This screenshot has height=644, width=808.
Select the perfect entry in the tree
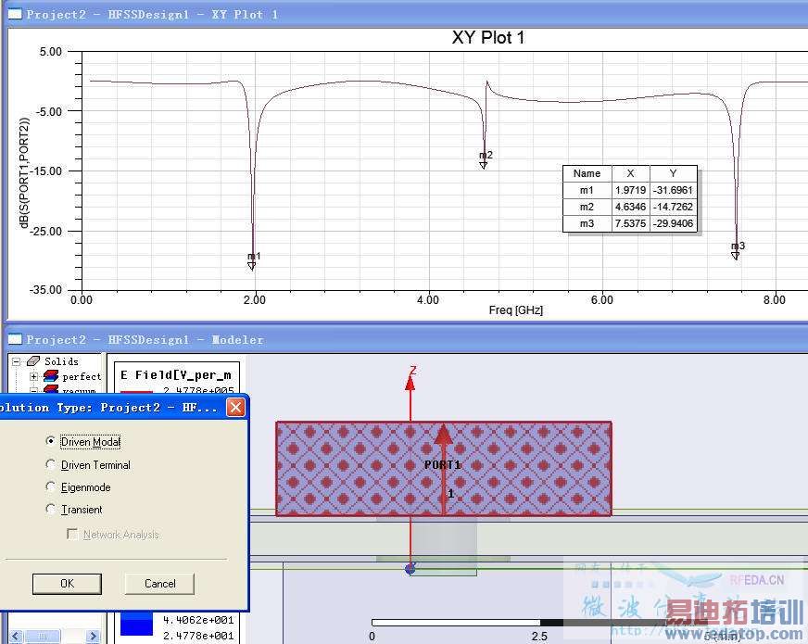tap(82, 377)
